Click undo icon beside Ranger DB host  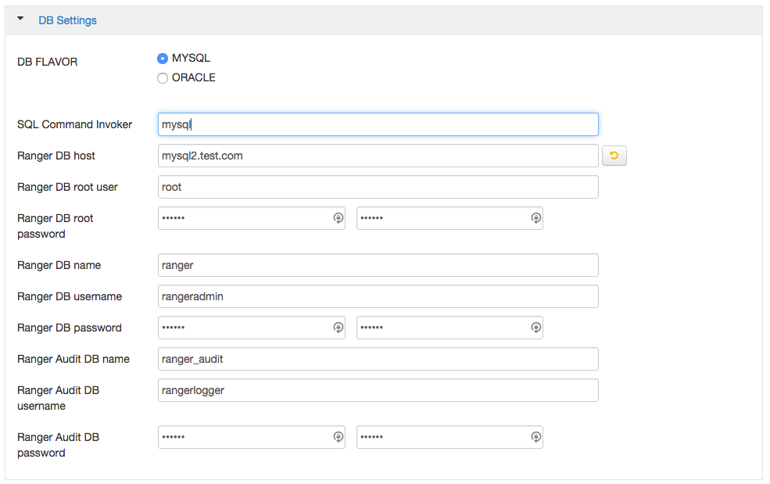coord(614,156)
